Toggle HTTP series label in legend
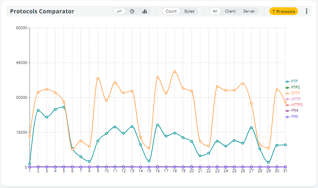318x188 pixels. 296,99
